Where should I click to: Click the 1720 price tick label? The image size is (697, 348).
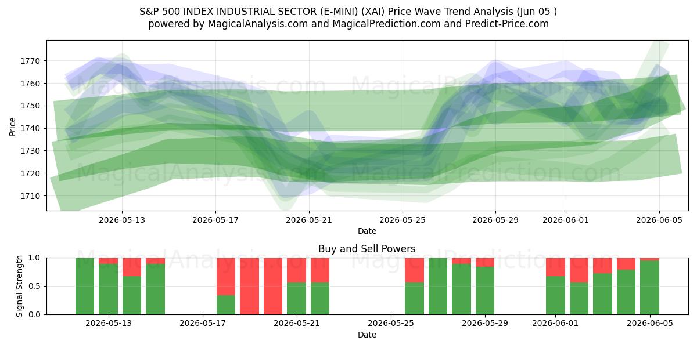31,173
